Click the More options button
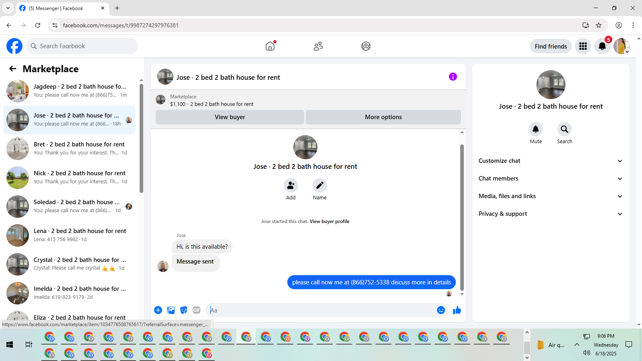This screenshot has width=642, height=361. coord(383,117)
